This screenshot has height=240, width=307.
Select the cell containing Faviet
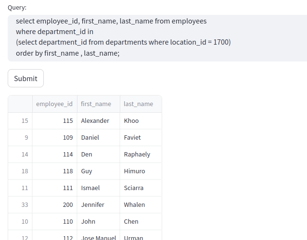point(141,137)
